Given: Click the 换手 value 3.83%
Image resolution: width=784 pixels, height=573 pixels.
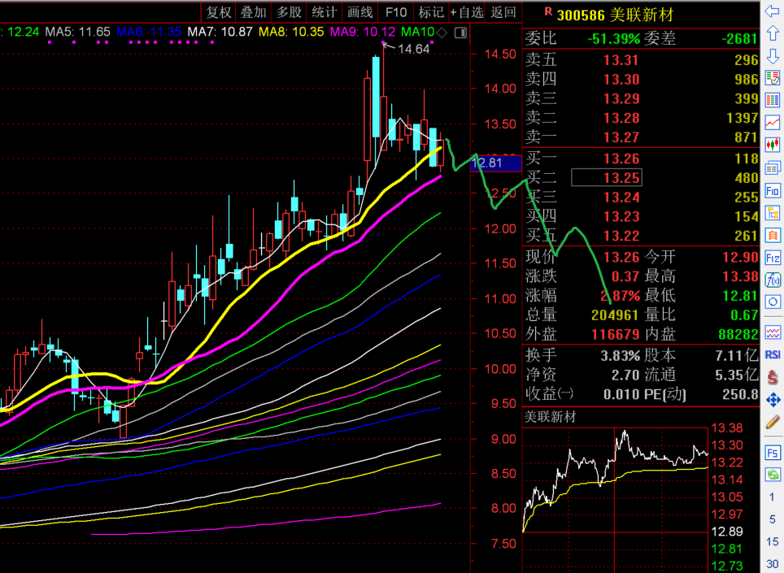Looking at the screenshot, I should coord(620,355).
